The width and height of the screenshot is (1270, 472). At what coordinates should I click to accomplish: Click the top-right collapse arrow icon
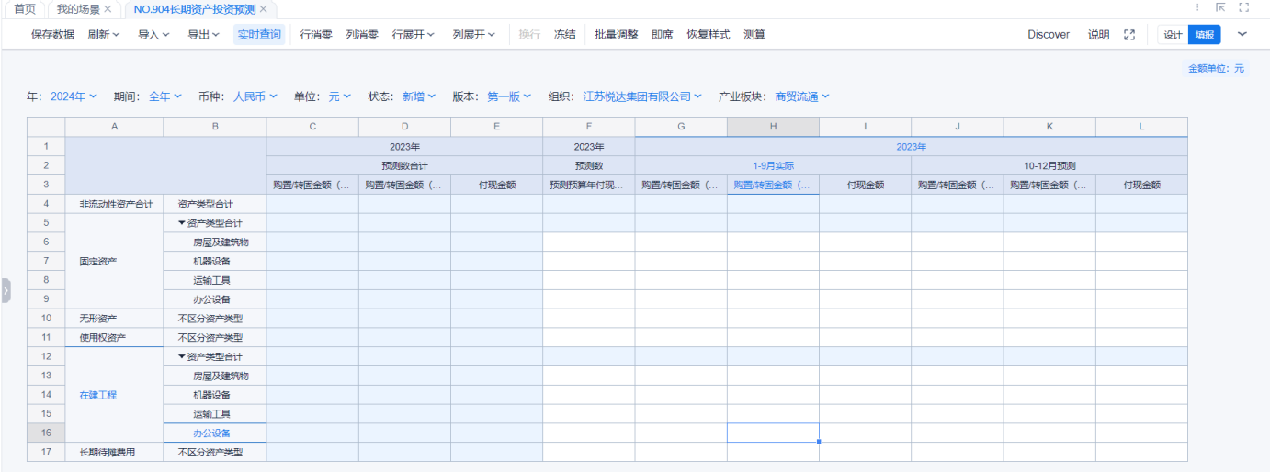point(1221,8)
